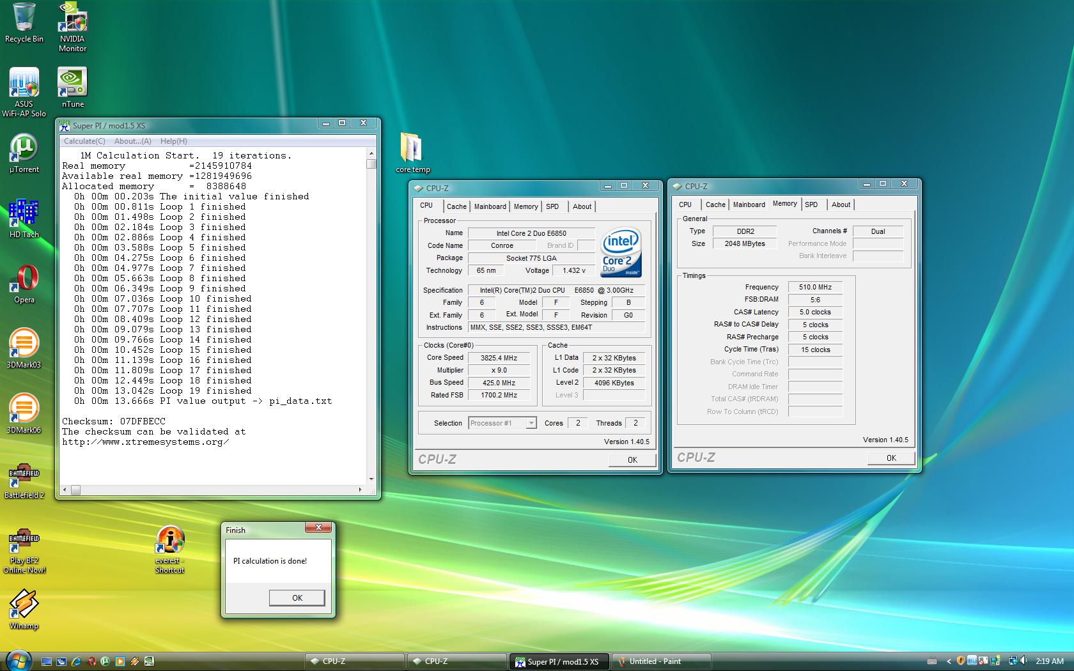Click Super PI horizontal scrollbar right arrow
Image resolution: width=1074 pixels, height=671 pixels.
(361, 490)
